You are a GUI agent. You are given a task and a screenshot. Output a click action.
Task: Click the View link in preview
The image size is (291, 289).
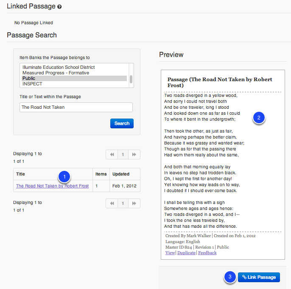[170, 253]
